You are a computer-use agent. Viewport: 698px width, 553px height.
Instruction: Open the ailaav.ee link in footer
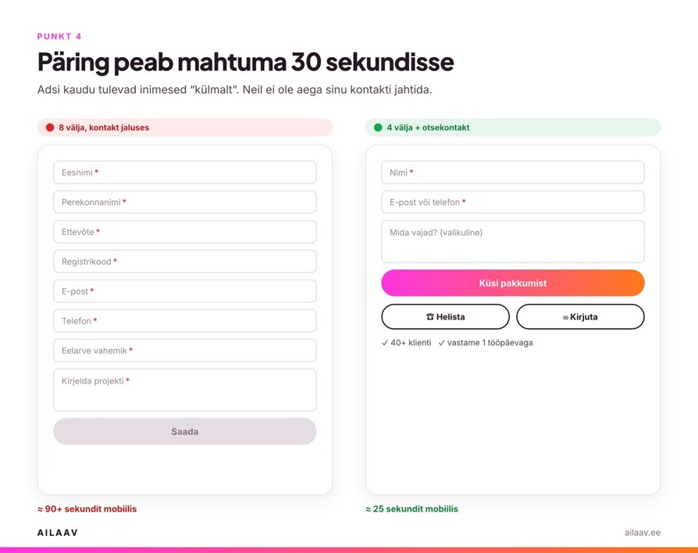point(643,533)
